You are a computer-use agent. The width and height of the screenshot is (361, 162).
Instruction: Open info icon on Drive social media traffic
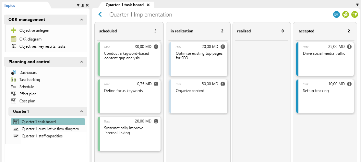tap(349, 46)
